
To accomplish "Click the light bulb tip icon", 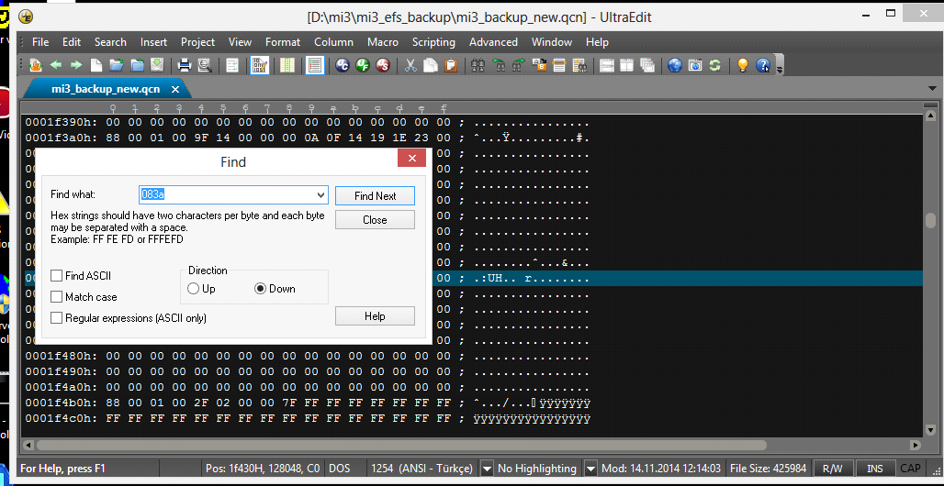I will 742,65.
